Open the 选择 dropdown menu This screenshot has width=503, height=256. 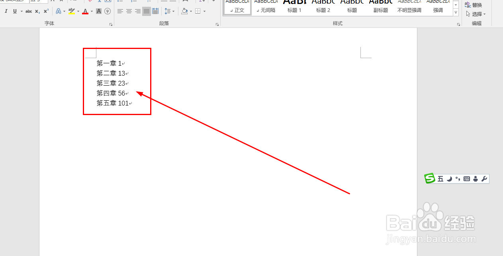click(476, 14)
